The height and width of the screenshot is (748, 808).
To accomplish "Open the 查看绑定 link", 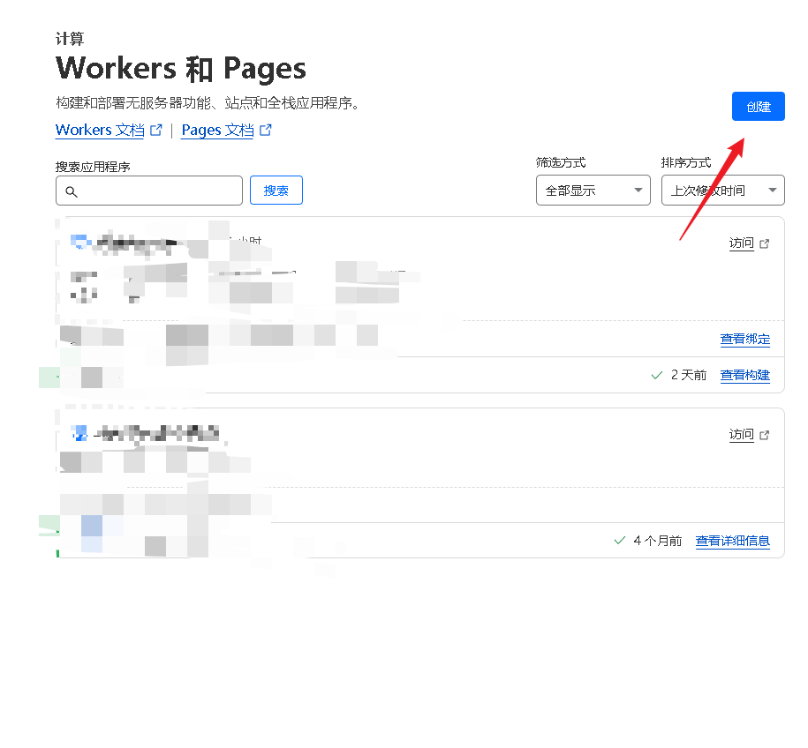I will click(744, 340).
